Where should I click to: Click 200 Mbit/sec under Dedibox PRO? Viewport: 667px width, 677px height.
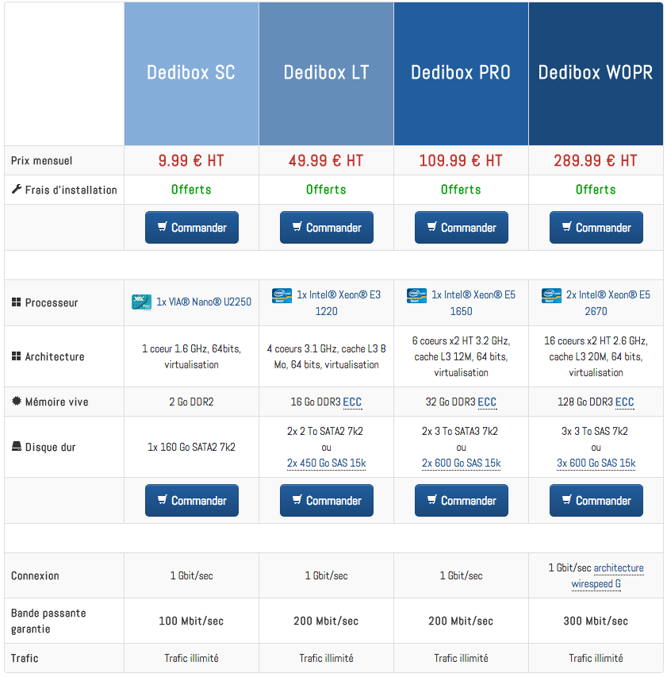[x=461, y=621]
